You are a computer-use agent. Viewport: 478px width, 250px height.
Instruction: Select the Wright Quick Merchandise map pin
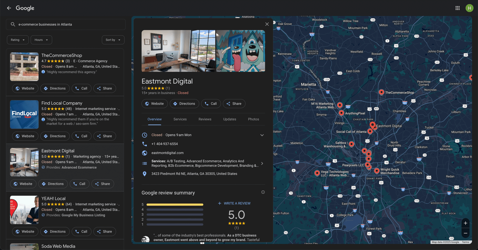(x=377, y=170)
